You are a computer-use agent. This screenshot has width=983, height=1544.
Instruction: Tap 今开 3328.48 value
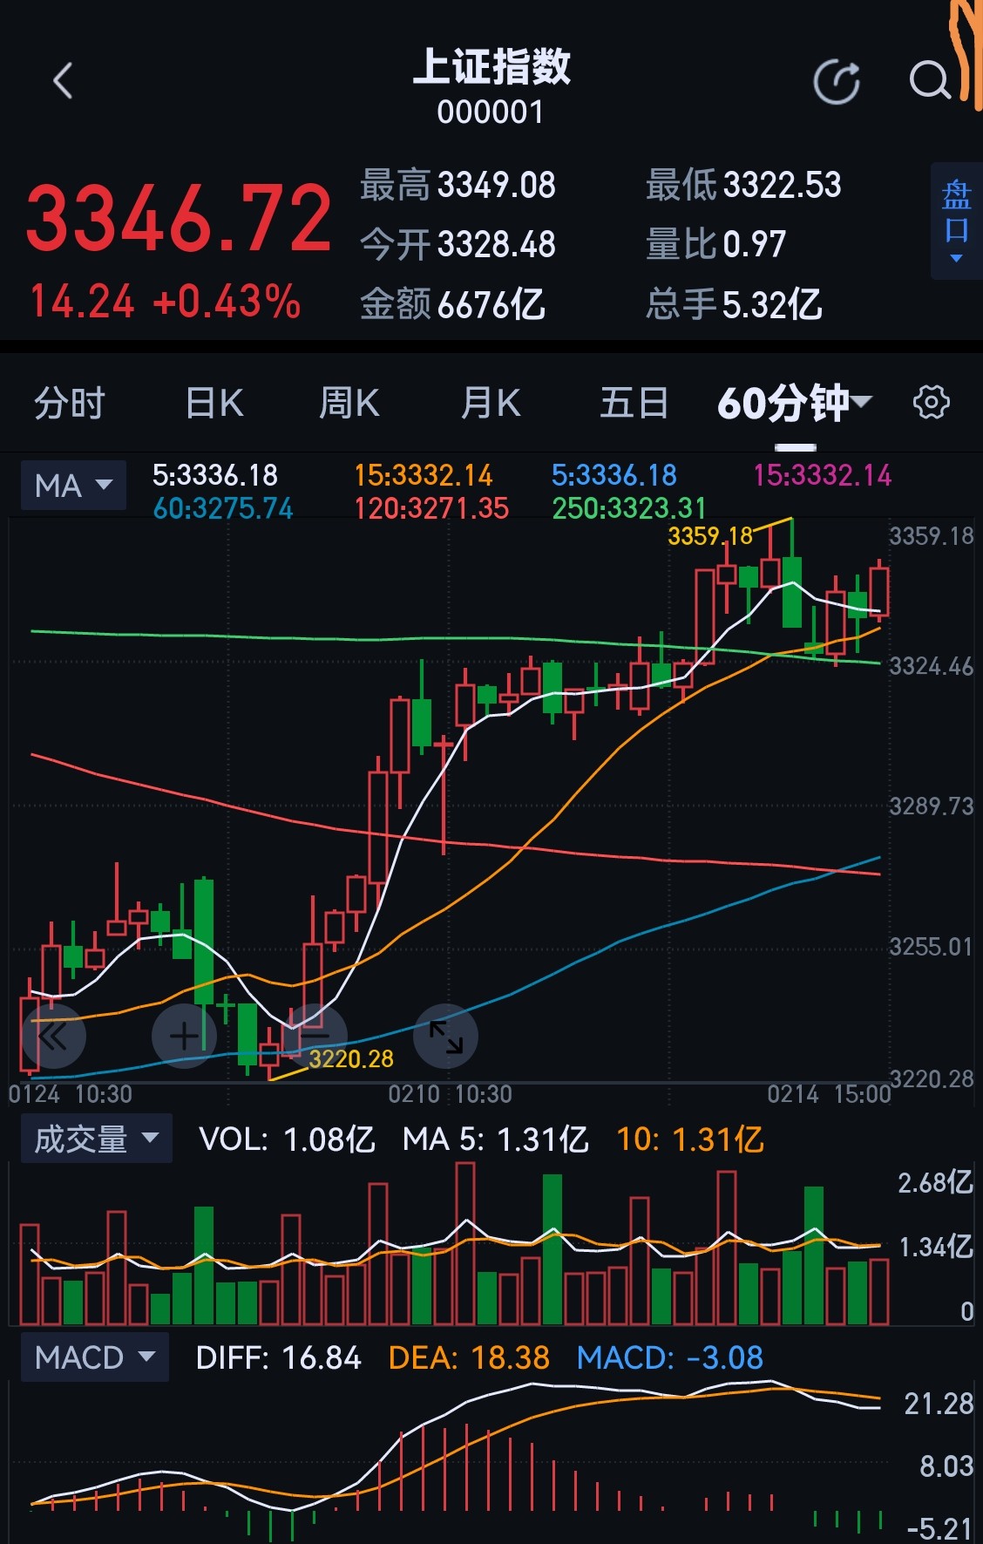tap(458, 245)
